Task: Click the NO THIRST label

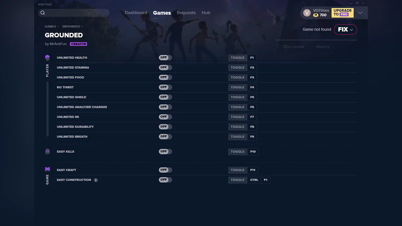Action: [x=65, y=87]
